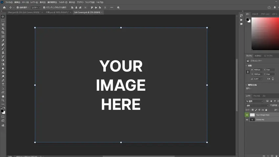279x157 pixels.
Task: Open the レイヤー auto-select target dropdown
Action: [36, 8]
